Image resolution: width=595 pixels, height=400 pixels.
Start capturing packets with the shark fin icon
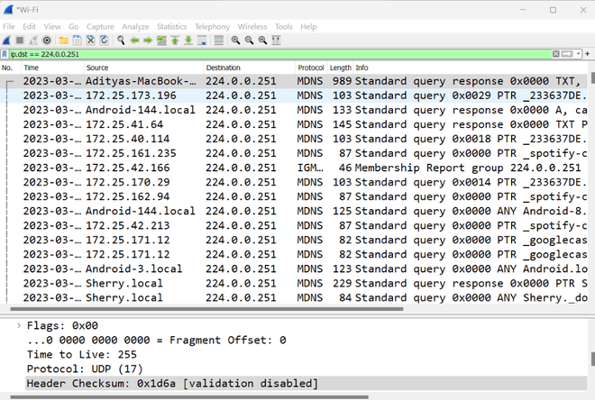coord(7,41)
